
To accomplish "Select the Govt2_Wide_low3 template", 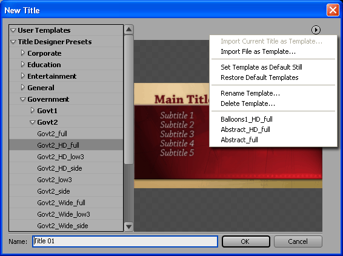I will (66, 214).
